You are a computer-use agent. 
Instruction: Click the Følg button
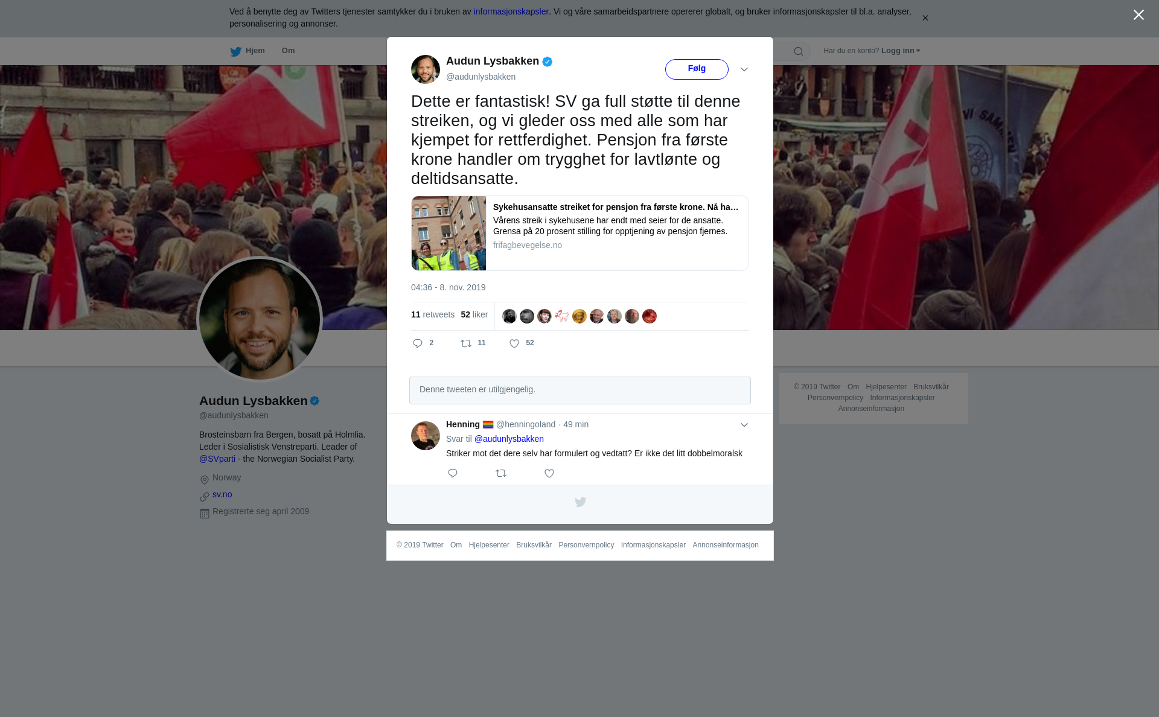[697, 69]
